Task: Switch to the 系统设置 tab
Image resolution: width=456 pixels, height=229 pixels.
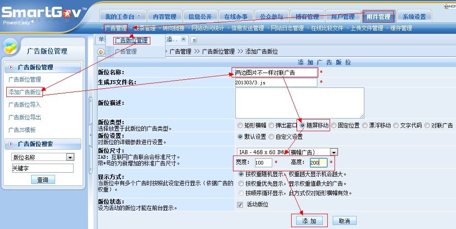Action: (x=414, y=17)
